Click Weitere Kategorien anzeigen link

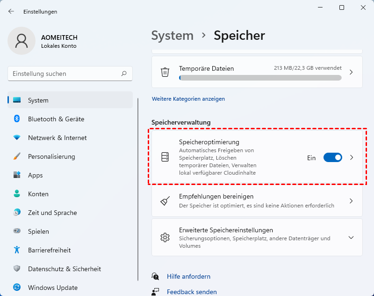click(x=188, y=99)
